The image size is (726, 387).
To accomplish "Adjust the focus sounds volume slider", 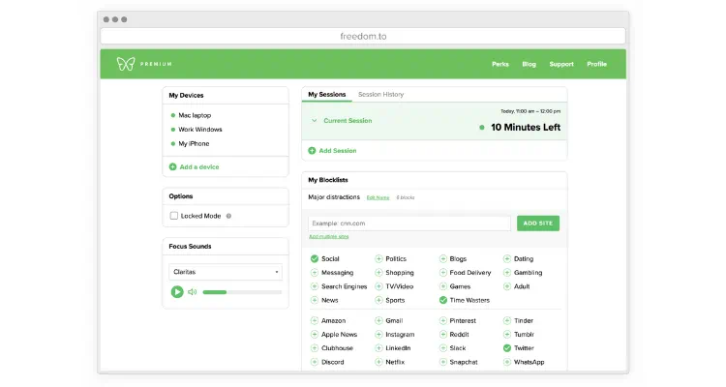I will [x=242, y=292].
